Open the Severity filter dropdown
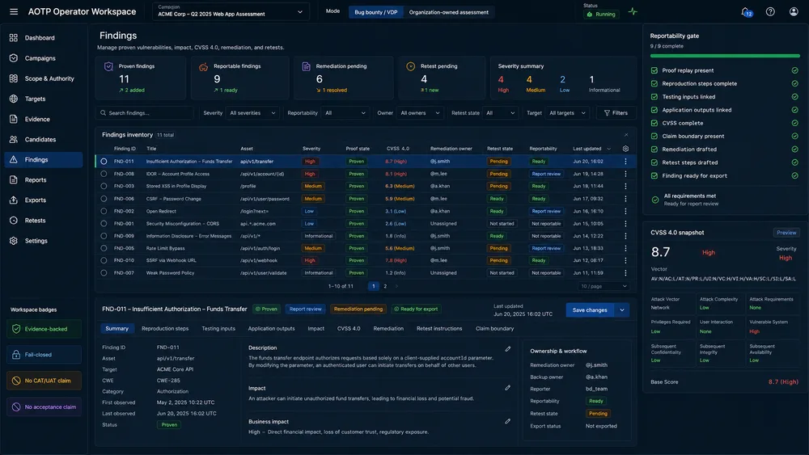 (252, 113)
